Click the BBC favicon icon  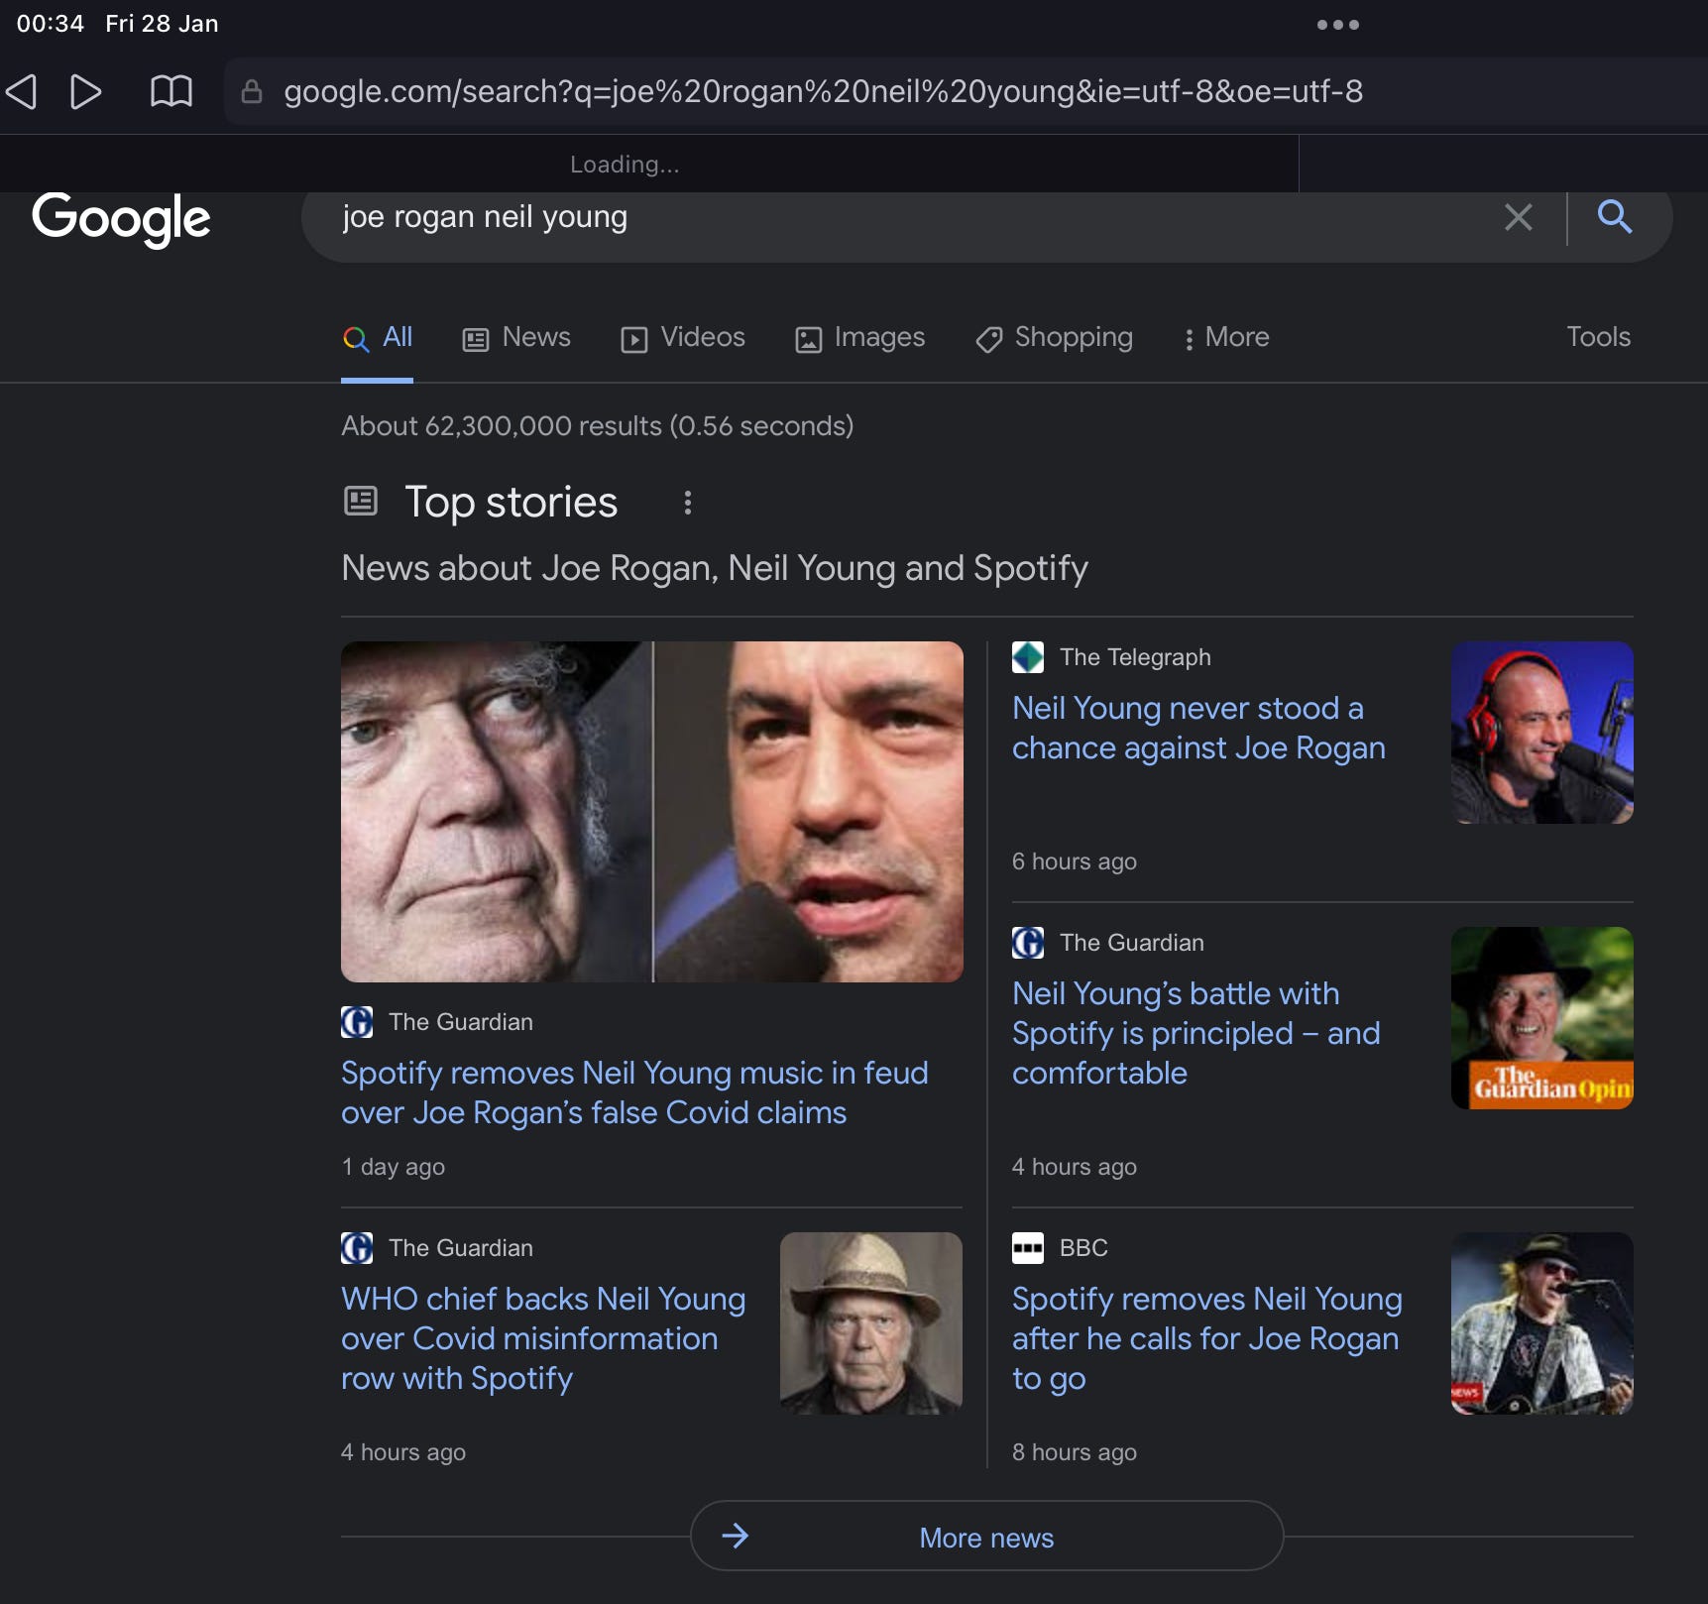click(x=1028, y=1248)
